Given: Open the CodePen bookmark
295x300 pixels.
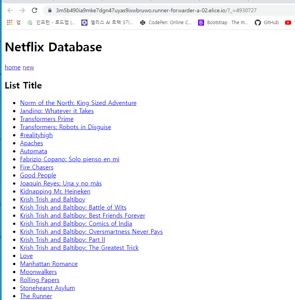Looking at the screenshot, I should [166, 23].
